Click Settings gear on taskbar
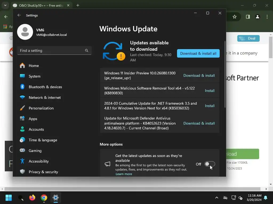Screen dimensions: 273x204 click(x=56, y=198)
